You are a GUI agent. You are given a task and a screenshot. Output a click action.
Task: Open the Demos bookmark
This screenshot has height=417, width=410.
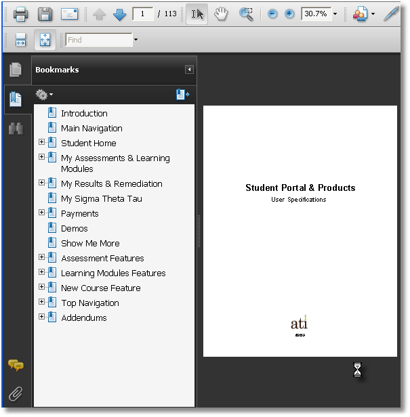tap(75, 229)
